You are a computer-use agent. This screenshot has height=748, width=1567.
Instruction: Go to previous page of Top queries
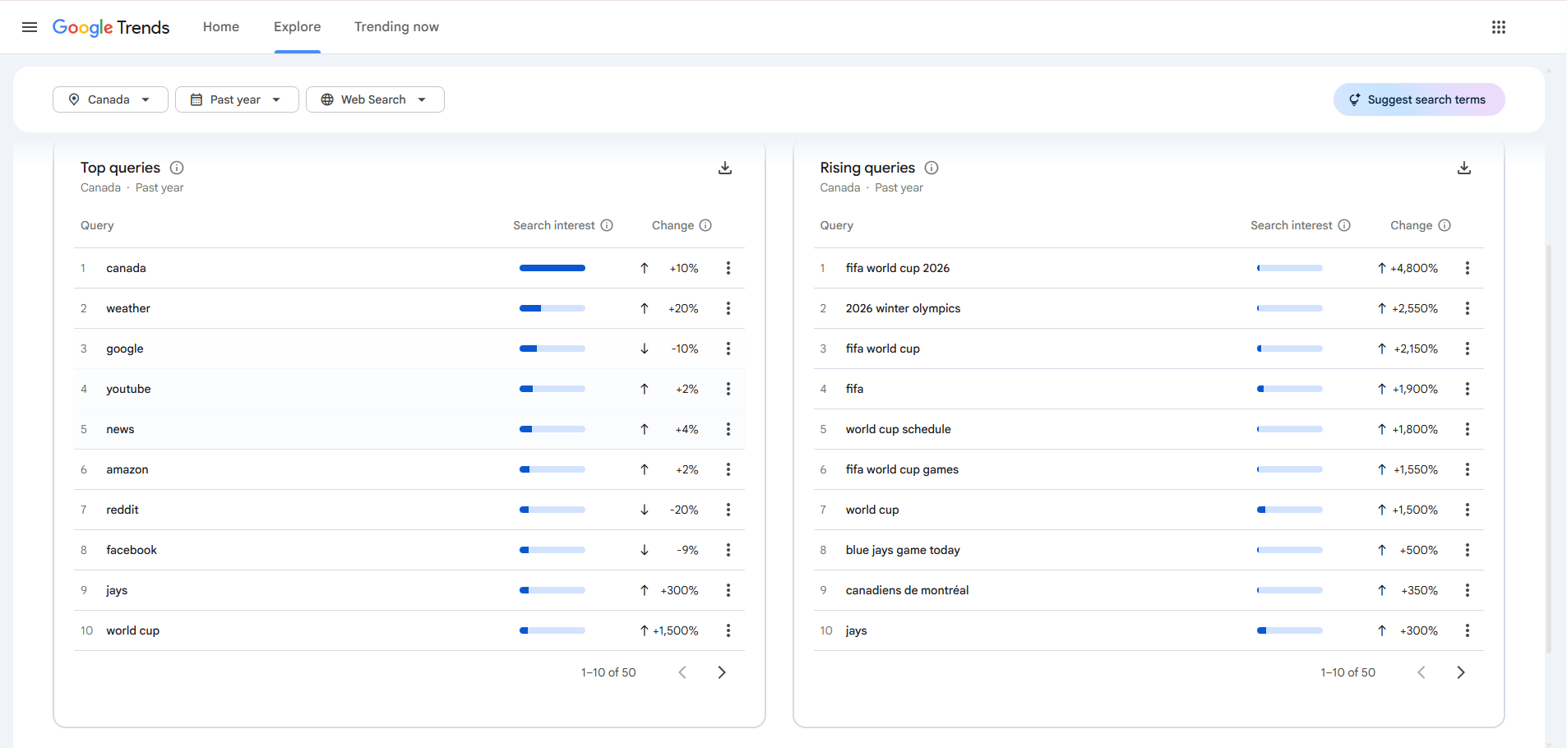pos(682,672)
